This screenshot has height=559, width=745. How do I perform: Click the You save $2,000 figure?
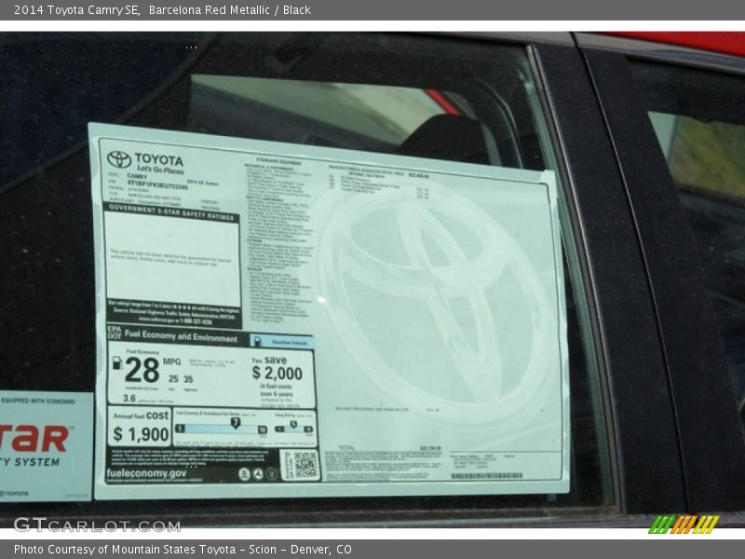(x=277, y=373)
